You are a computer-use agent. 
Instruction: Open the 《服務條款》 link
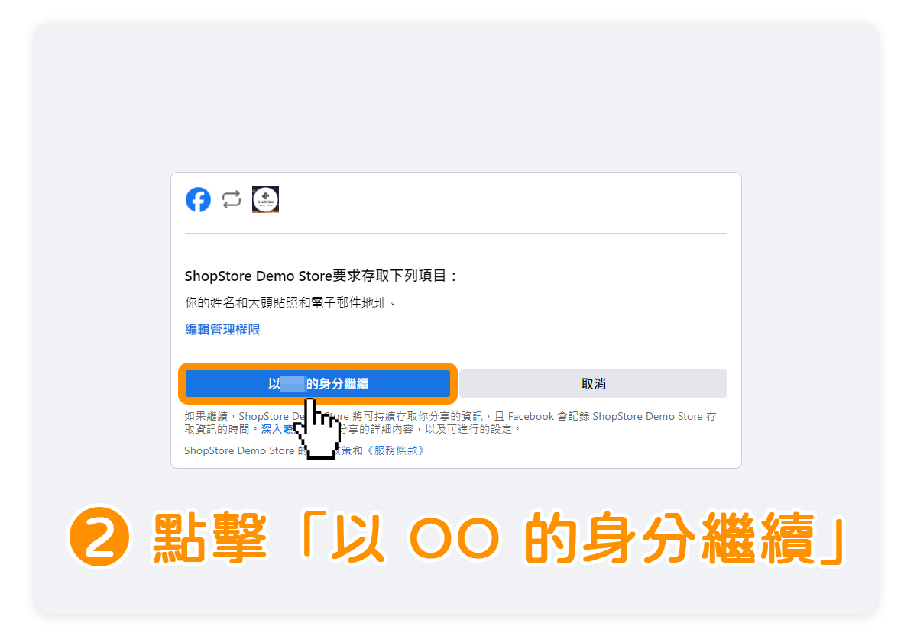(395, 450)
